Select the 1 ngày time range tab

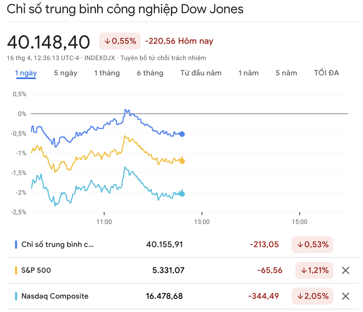[26, 73]
